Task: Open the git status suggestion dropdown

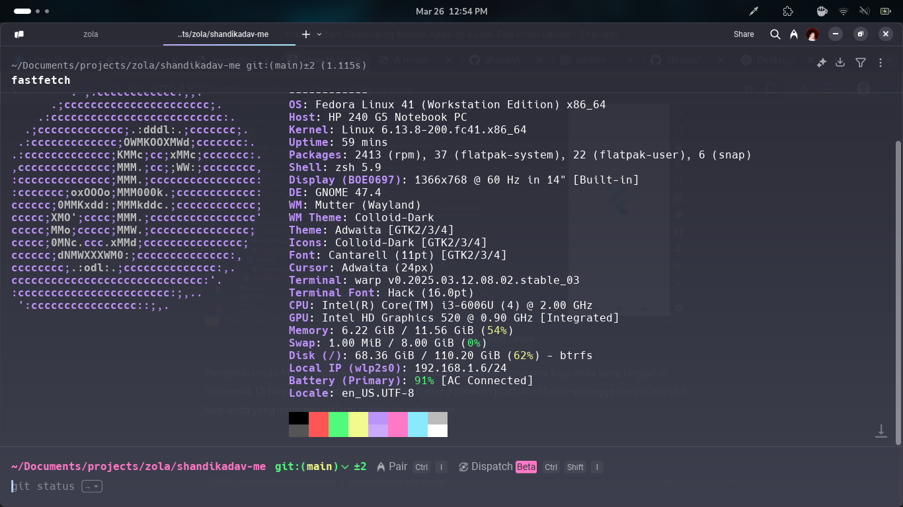Action: click(x=92, y=487)
